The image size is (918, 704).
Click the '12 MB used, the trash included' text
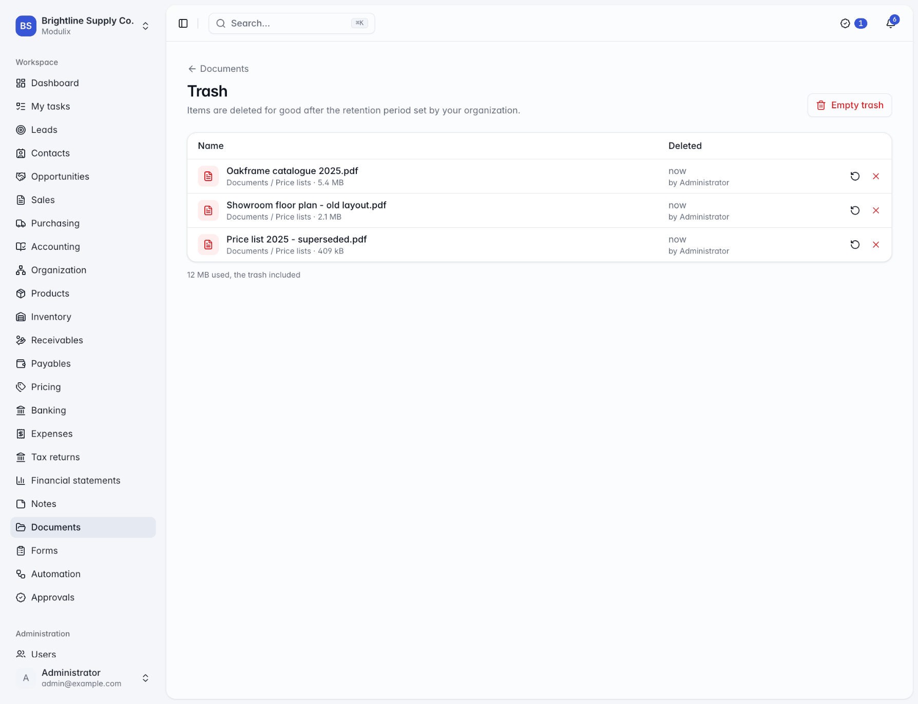pyautogui.click(x=244, y=275)
